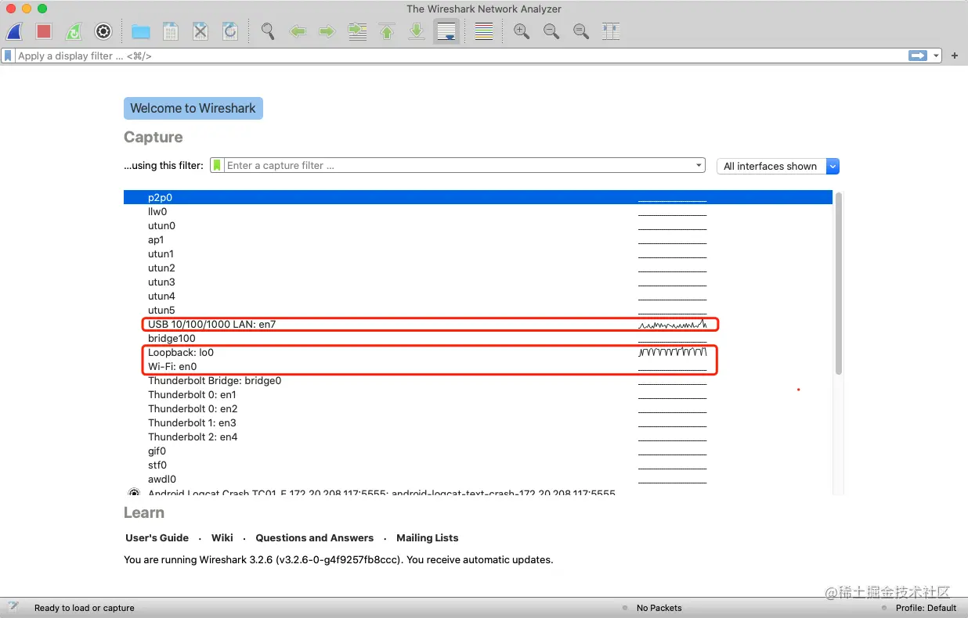Open display filter history dropdown
968x618 pixels.
(937, 56)
